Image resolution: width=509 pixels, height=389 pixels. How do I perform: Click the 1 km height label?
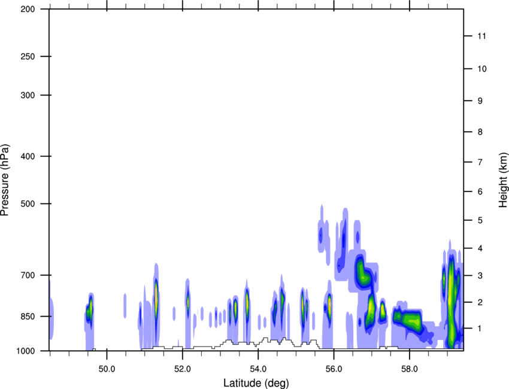coord(480,329)
